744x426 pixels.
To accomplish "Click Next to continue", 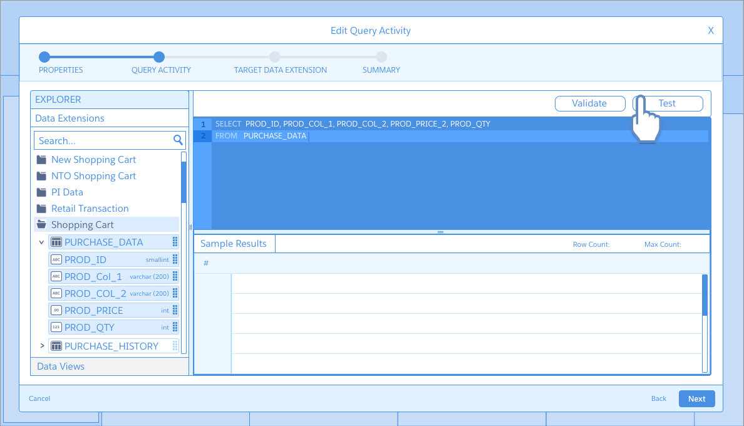I will coord(696,399).
